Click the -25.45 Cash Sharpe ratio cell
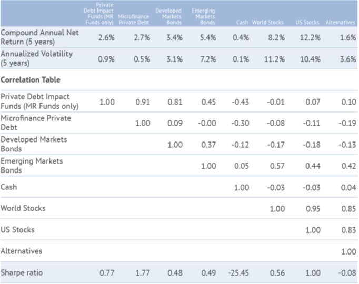 [x=238, y=272]
